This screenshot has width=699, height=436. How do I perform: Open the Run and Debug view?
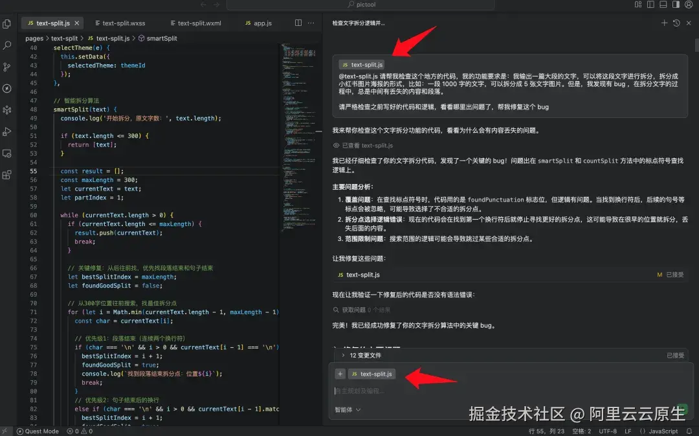(x=6, y=132)
